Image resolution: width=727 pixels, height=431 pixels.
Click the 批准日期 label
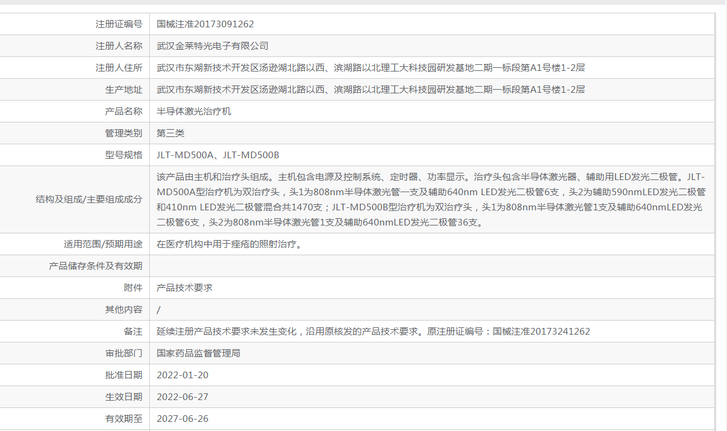[x=123, y=375]
